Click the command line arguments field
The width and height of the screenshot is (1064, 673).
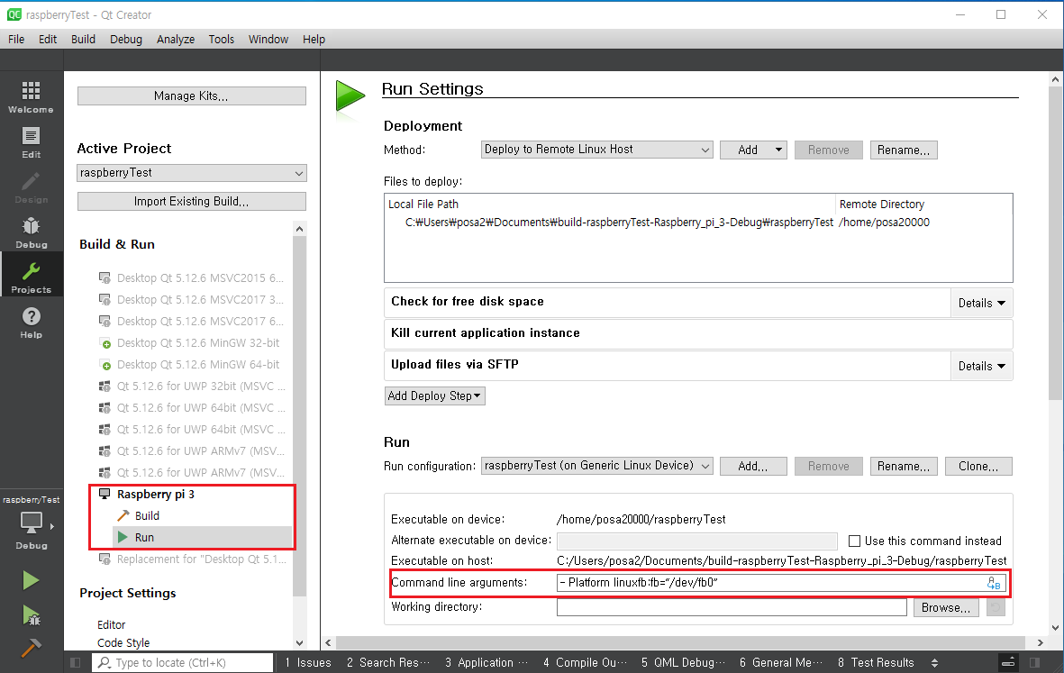pyautogui.click(x=780, y=583)
